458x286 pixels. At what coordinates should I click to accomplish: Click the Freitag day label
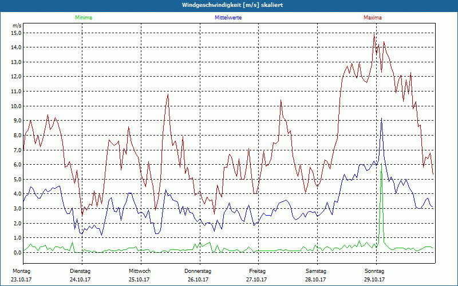[x=257, y=271]
